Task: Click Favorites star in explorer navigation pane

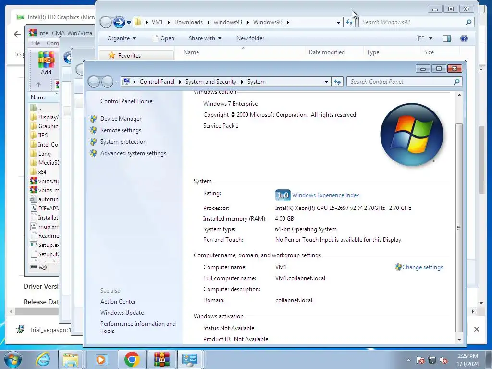Action: pyautogui.click(x=111, y=56)
